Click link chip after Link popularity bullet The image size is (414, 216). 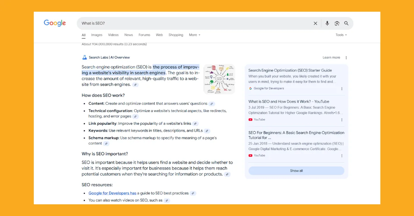click(x=196, y=123)
